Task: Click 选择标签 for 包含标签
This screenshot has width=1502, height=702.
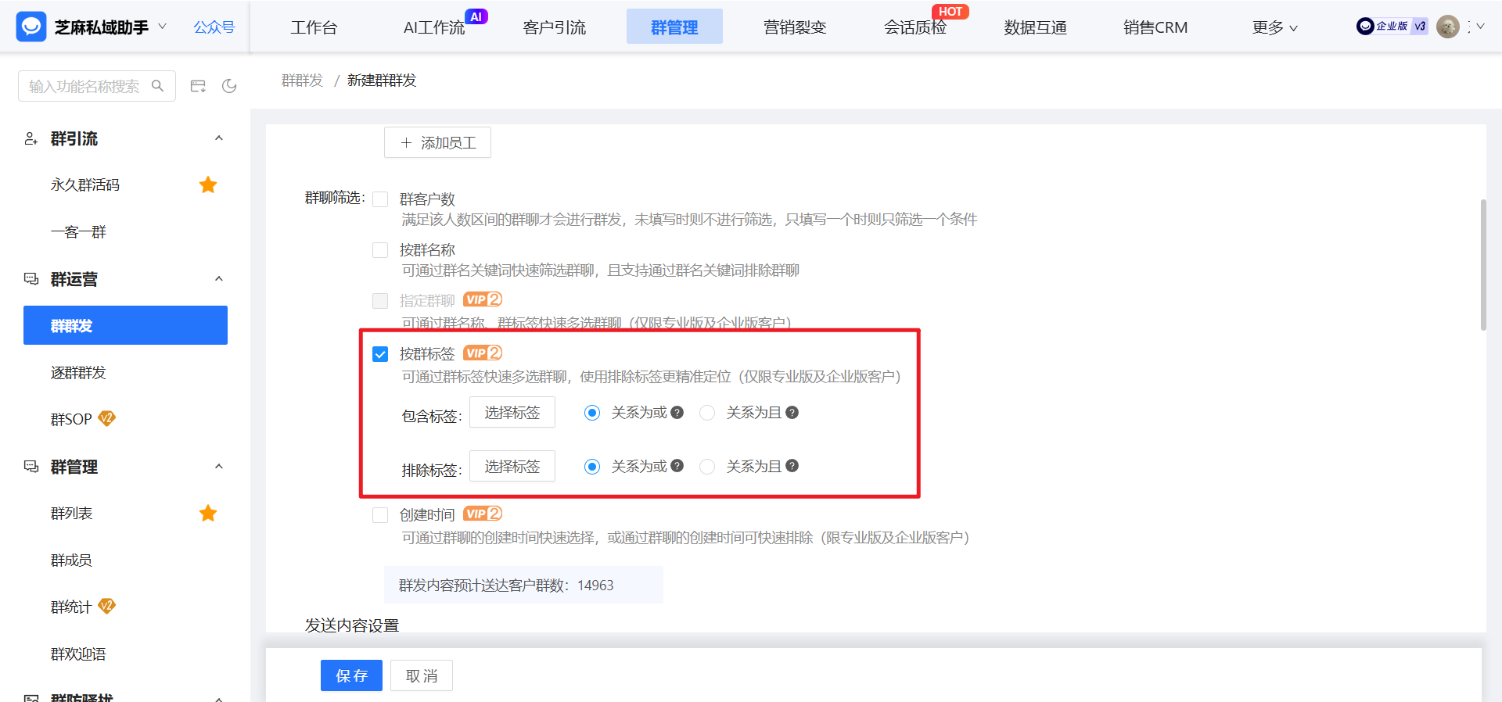Action: [512, 412]
